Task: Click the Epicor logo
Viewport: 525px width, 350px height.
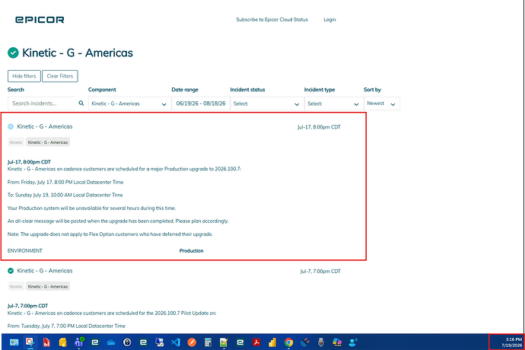Action: pyautogui.click(x=40, y=20)
